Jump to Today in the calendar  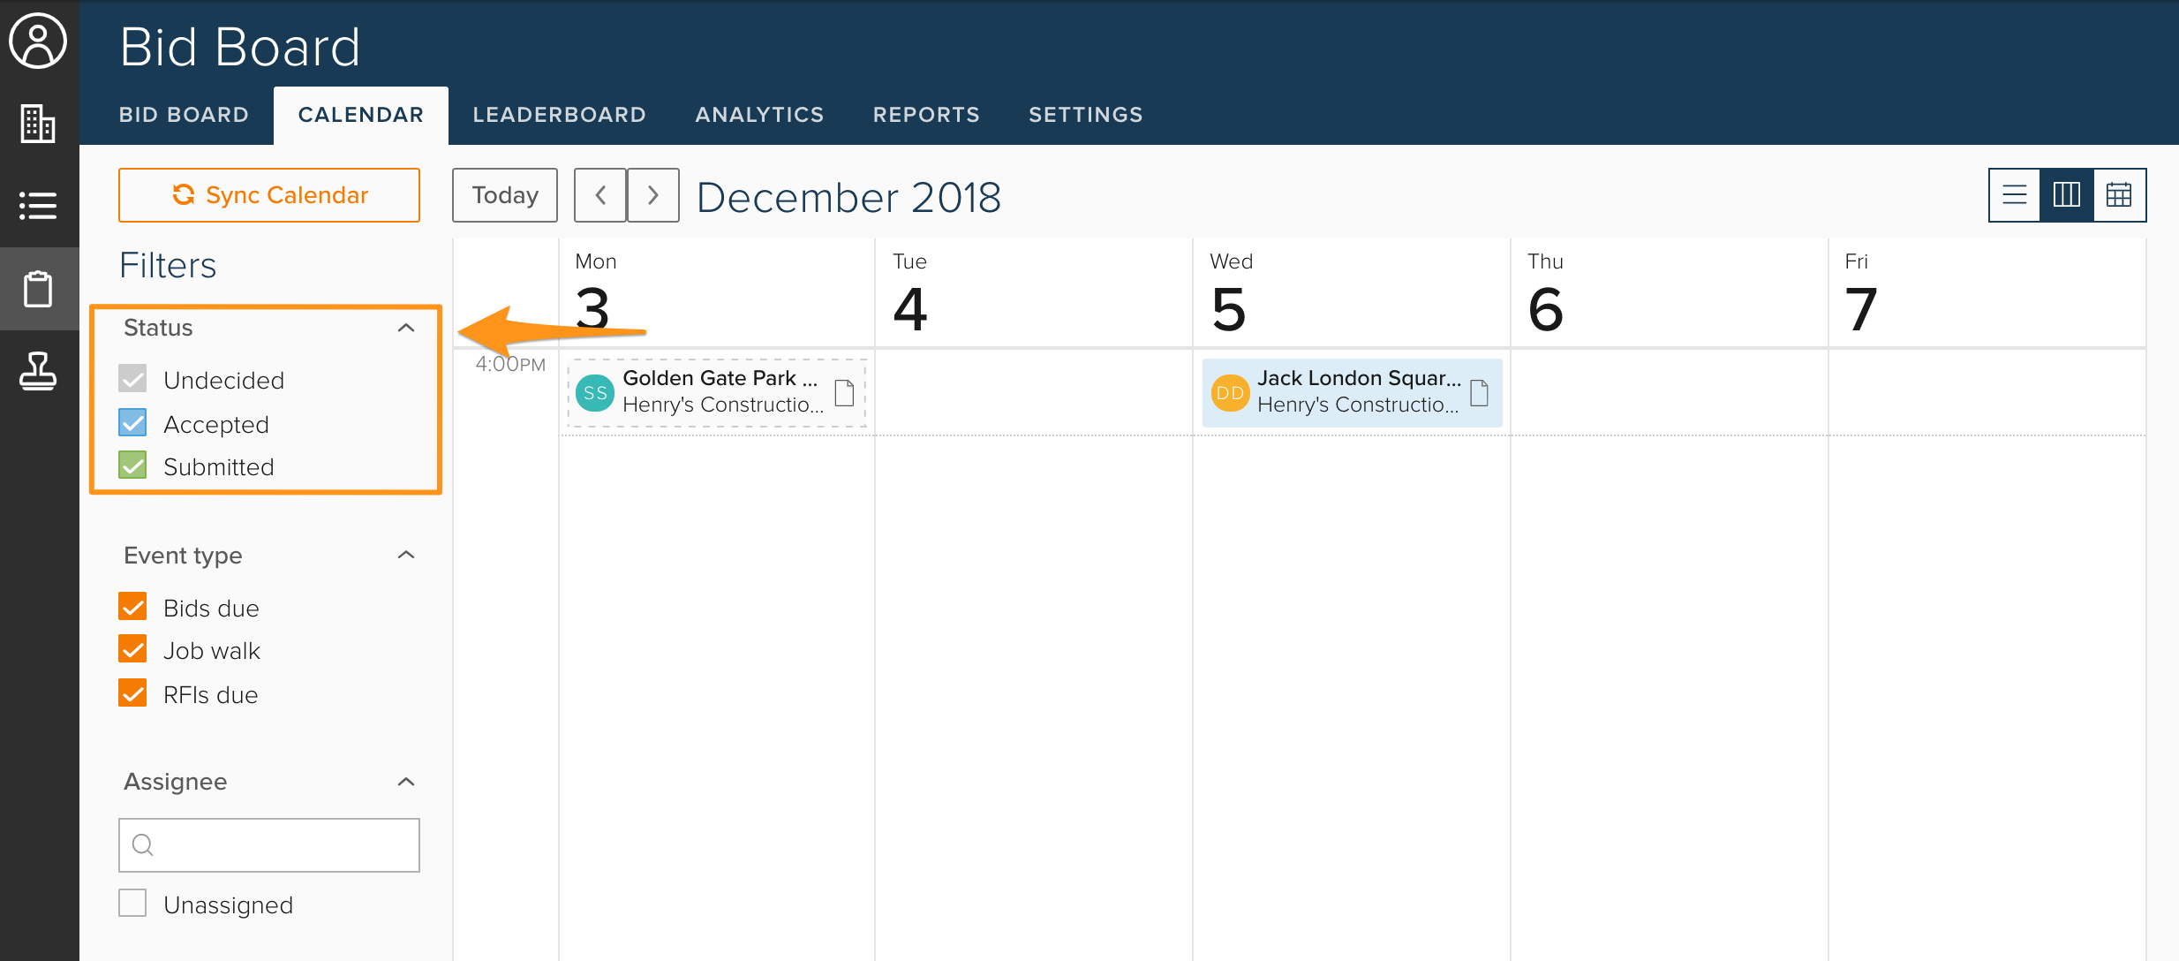point(505,194)
